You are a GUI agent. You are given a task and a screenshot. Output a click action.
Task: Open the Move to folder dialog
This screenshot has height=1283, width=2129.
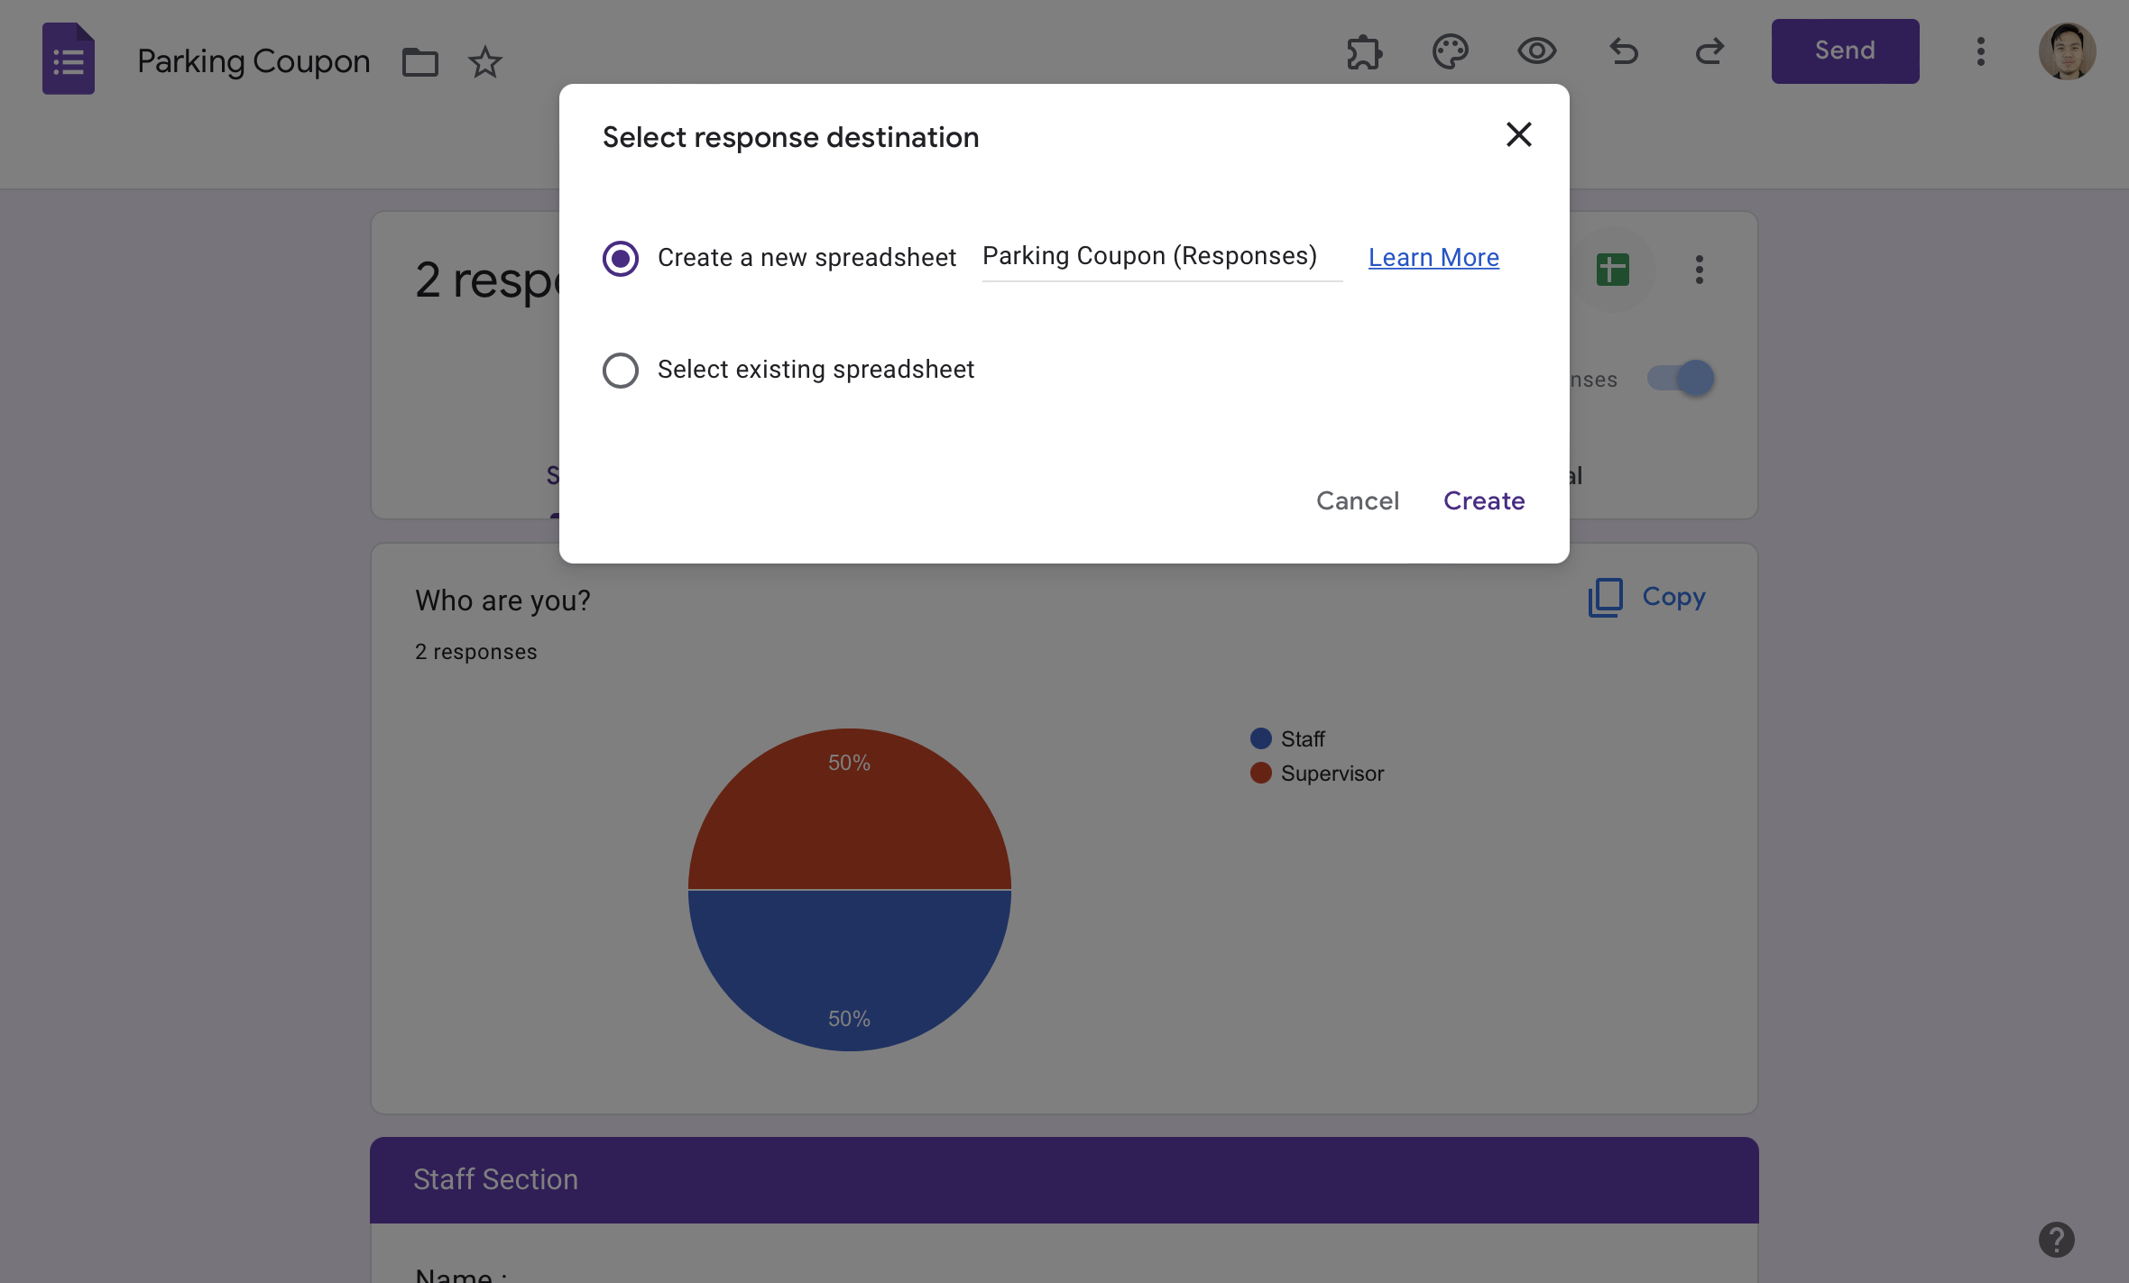(419, 62)
